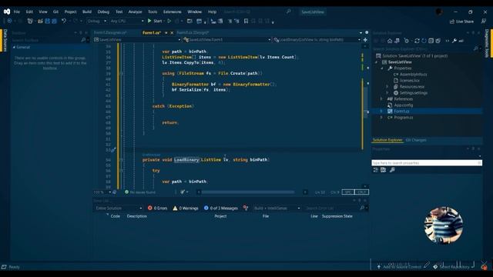493x277 pixels.
Task: Open the Debug menu
Action: click(103, 12)
